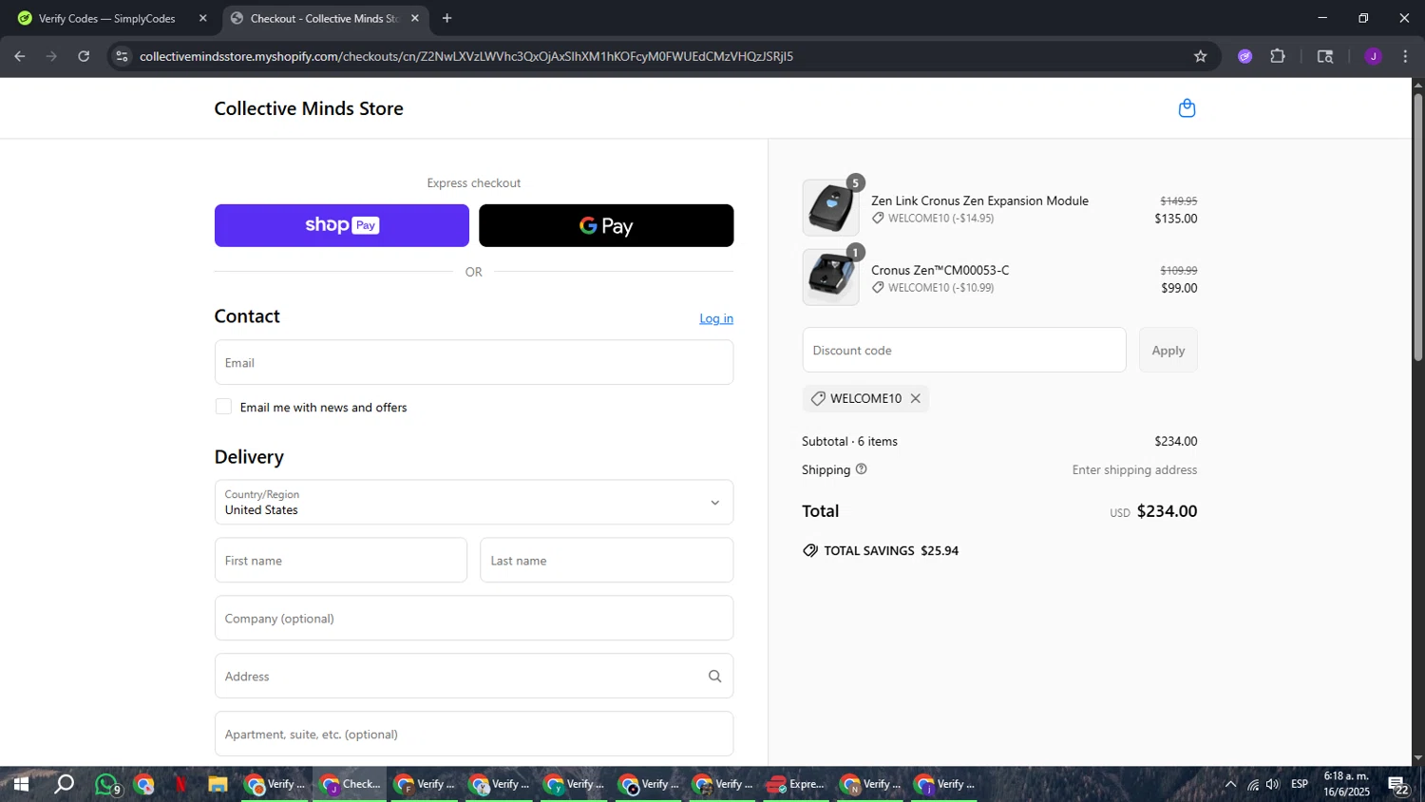Pay with Shop Pay button
The image size is (1425, 802).
click(x=342, y=225)
